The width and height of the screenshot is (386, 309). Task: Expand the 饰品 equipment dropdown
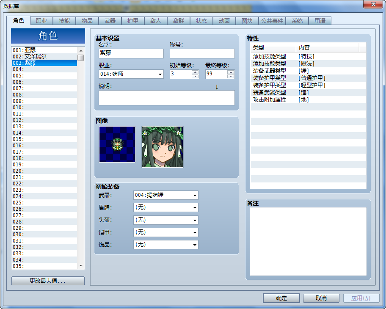[x=165, y=245]
